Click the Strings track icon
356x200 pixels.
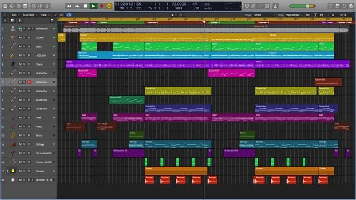(x=13, y=144)
